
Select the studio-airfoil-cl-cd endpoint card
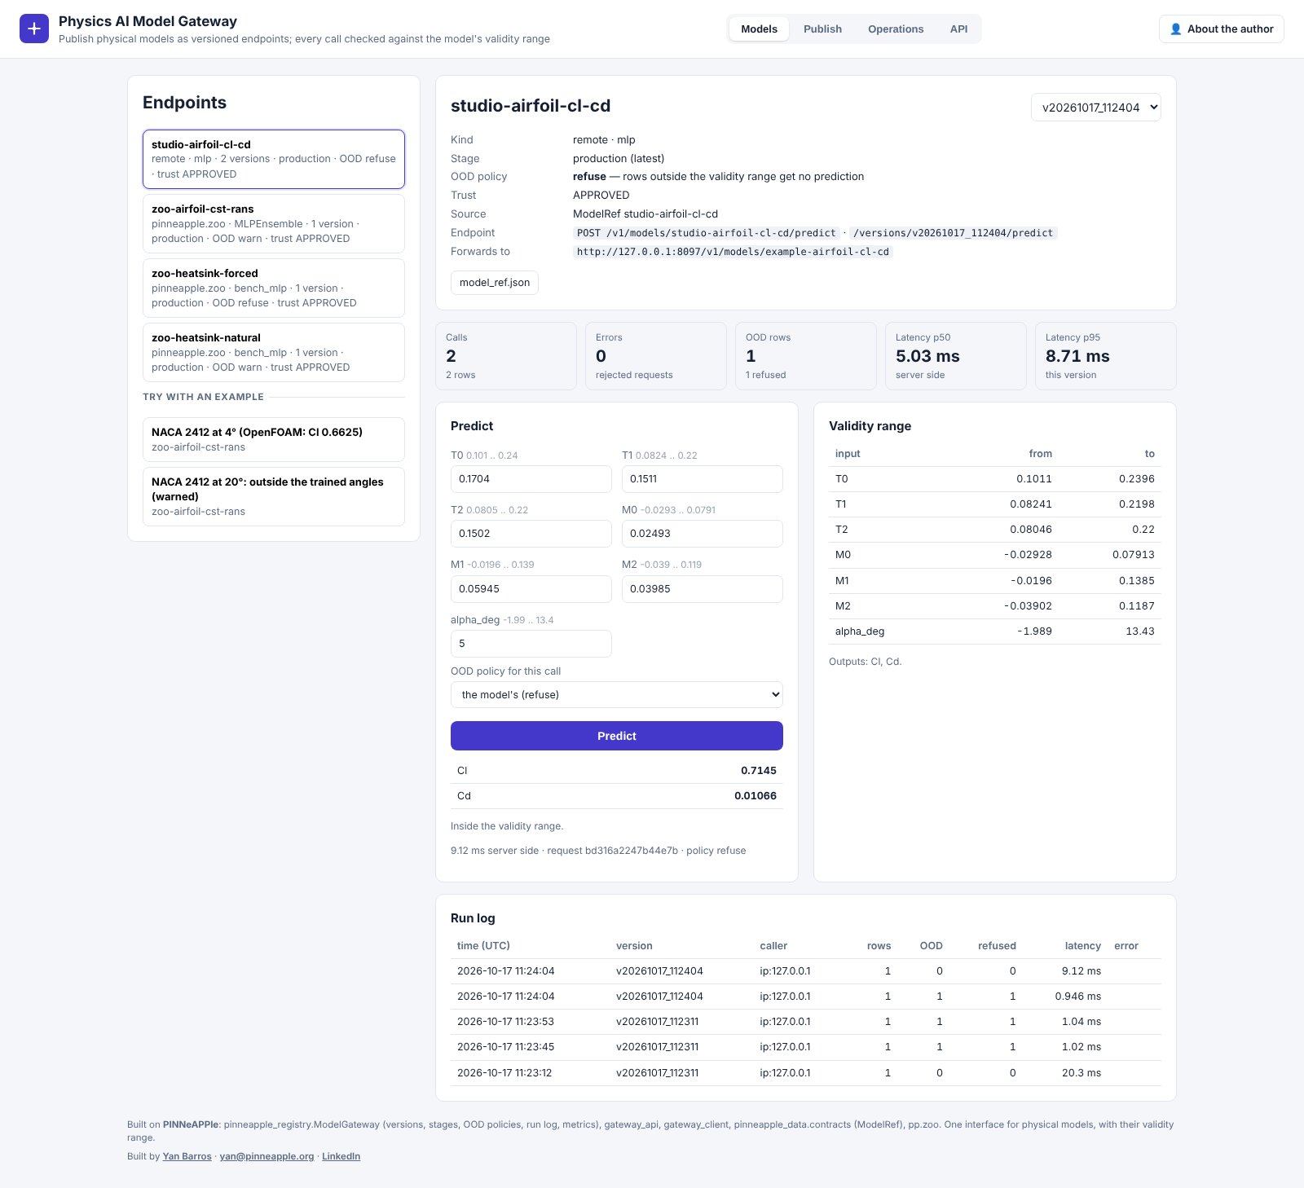274,159
